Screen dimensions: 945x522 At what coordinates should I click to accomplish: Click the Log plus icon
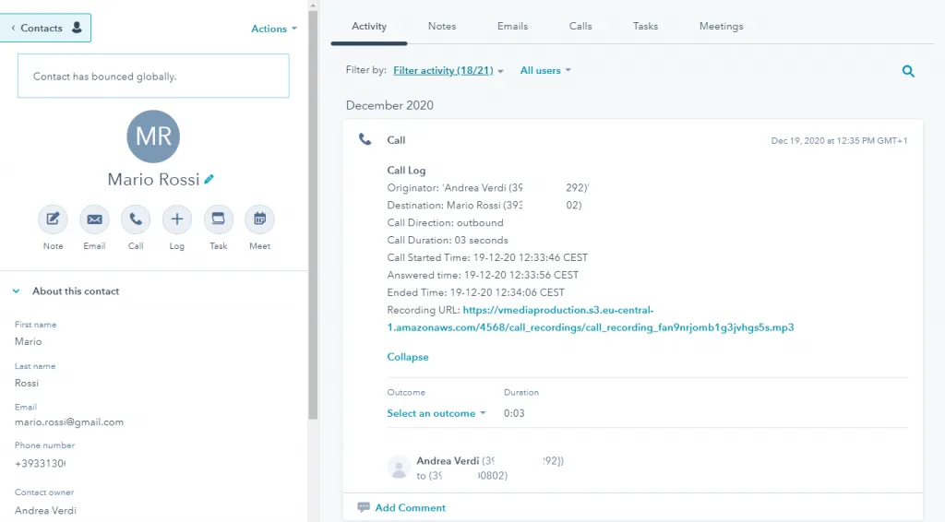click(x=177, y=219)
